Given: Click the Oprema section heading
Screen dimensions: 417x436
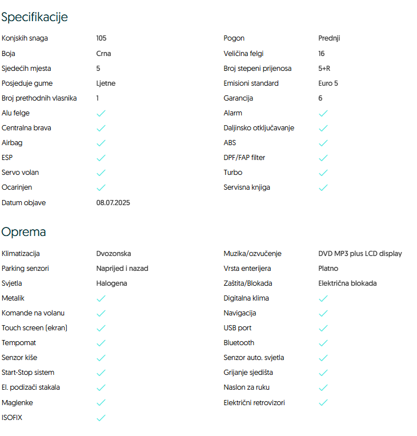Looking at the screenshot, I should pos(24,232).
